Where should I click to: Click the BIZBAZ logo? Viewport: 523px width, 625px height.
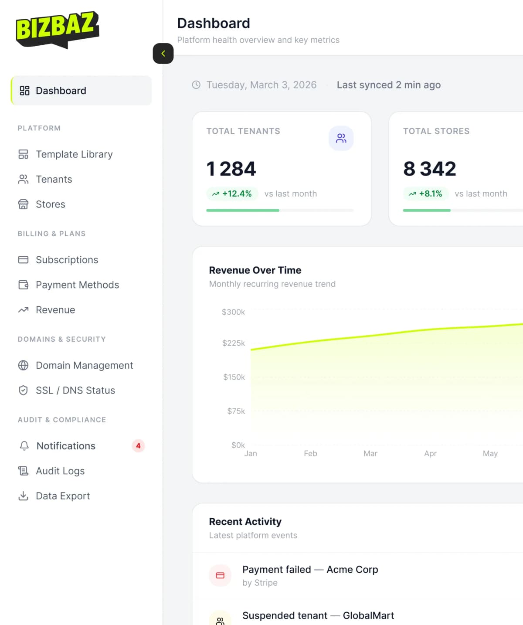(57, 30)
